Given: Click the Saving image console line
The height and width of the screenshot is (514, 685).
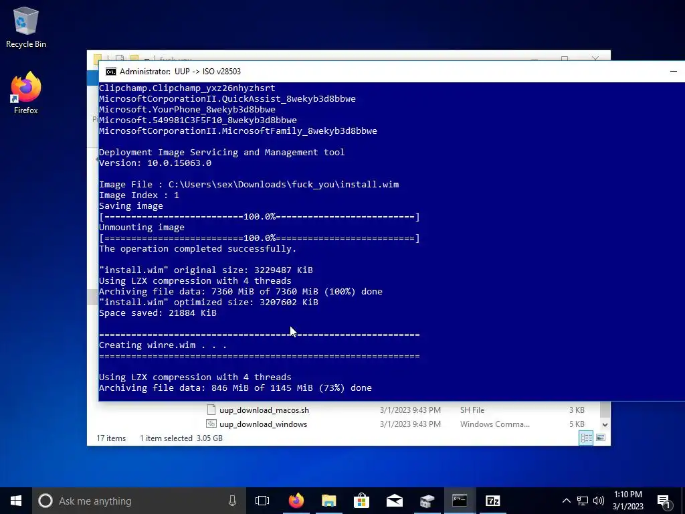Looking at the screenshot, I should (x=130, y=206).
